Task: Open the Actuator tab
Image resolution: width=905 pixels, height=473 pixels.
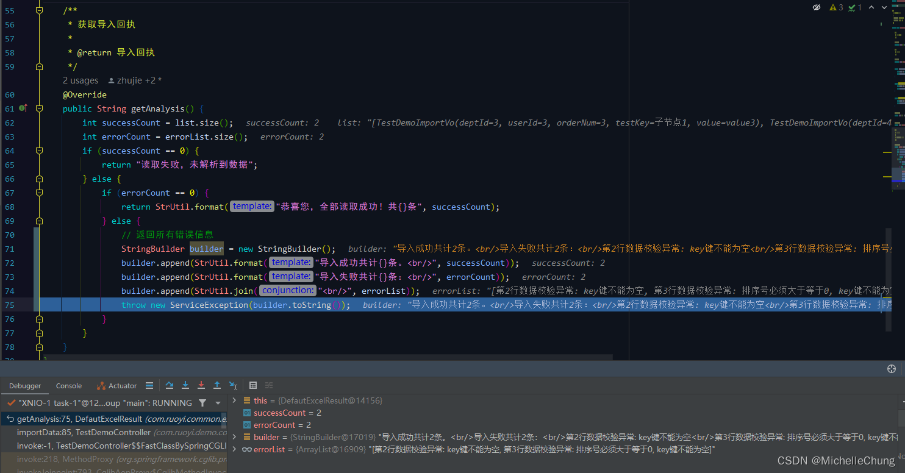Action: (x=121, y=385)
